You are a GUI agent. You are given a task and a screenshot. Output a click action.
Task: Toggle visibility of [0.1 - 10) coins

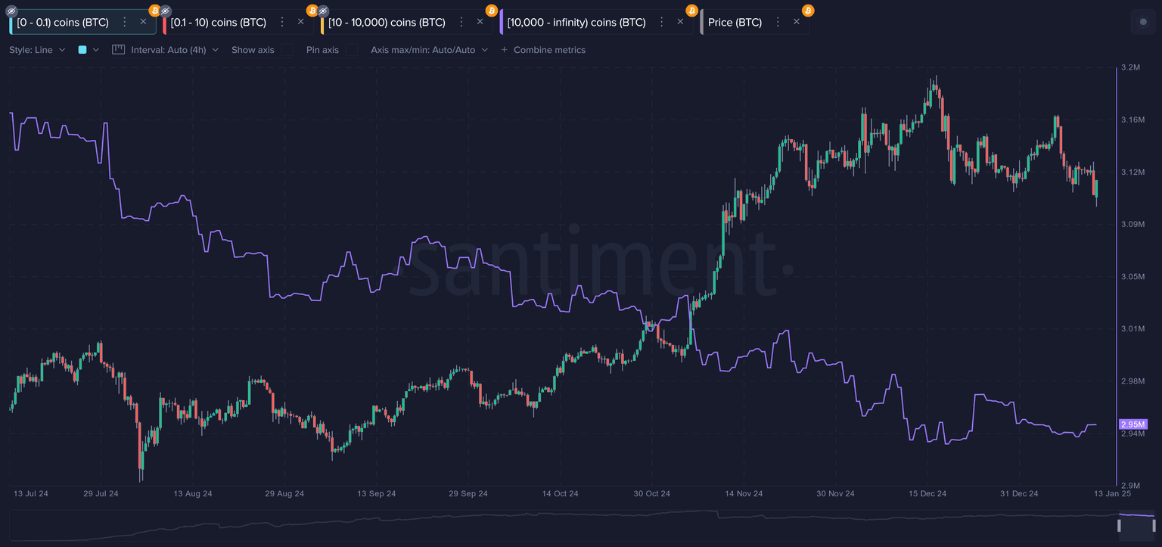click(166, 11)
